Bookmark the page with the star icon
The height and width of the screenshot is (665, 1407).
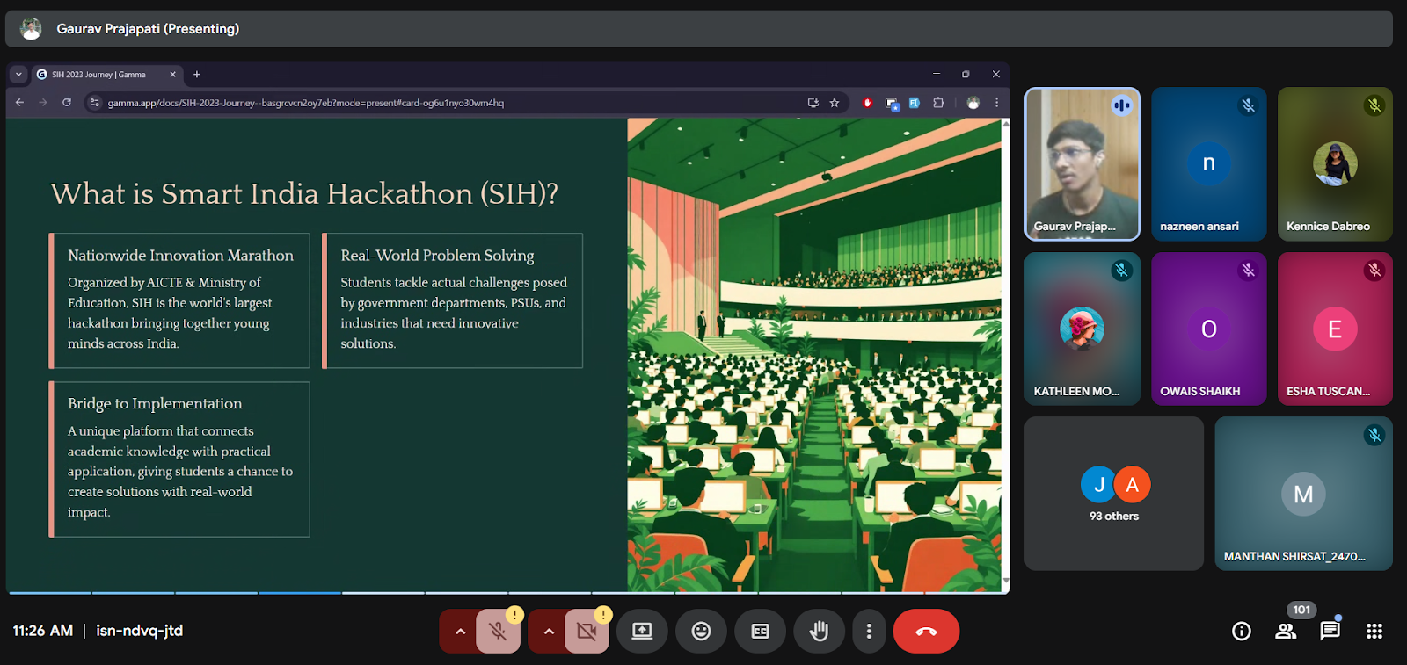tap(835, 103)
